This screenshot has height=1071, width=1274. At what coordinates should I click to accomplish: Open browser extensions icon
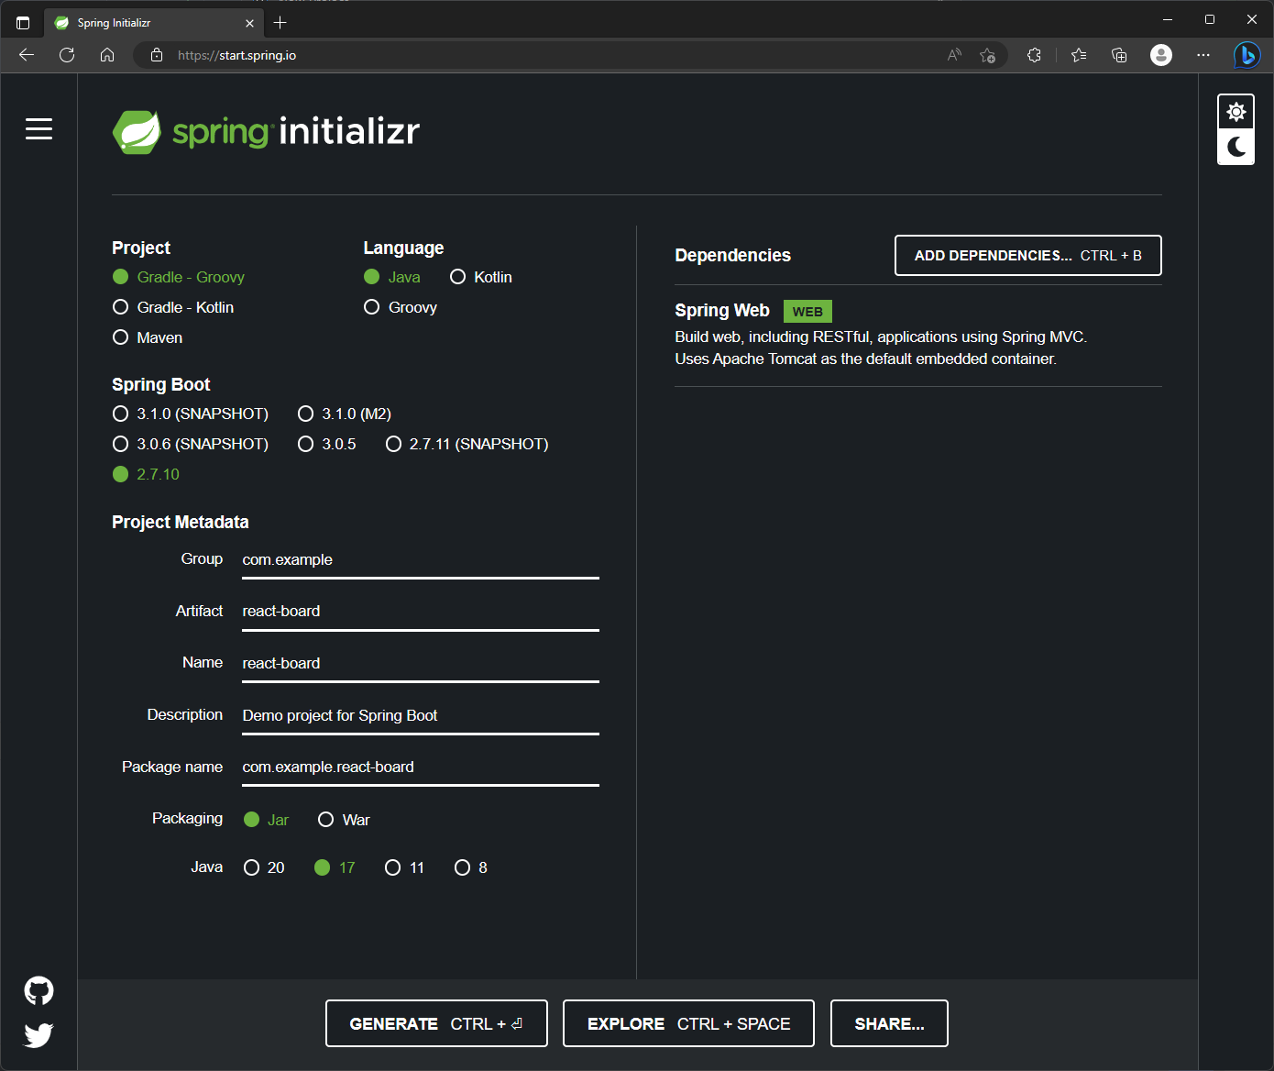pos(1035,55)
